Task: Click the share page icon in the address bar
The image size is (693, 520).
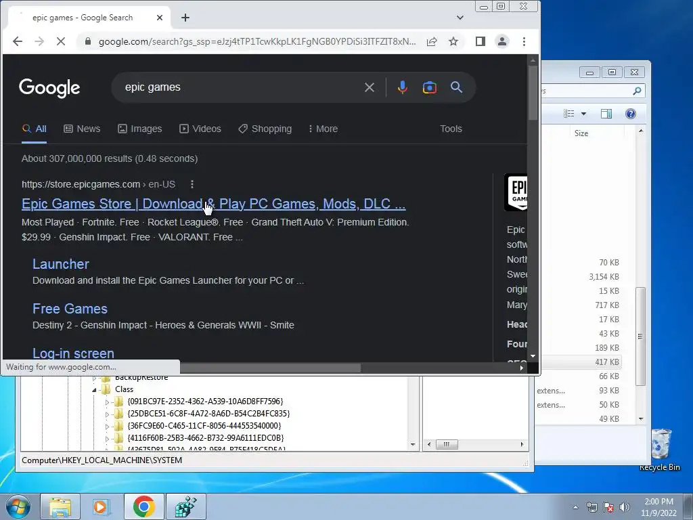Action: point(432,41)
